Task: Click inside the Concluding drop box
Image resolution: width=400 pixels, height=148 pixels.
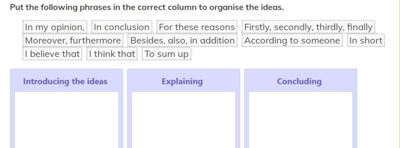Action: 301,119
